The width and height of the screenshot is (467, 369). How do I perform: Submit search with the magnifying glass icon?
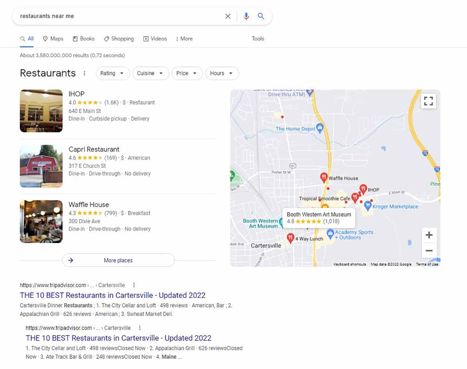coord(261,16)
